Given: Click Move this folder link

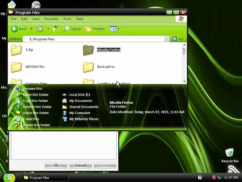Looking at the screenshot, I should [36, 95].
